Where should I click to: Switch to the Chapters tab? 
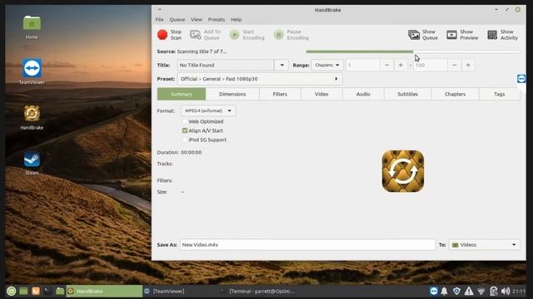tap(455, 94)
